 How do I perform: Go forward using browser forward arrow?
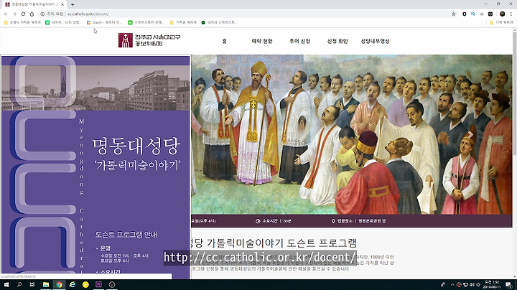point(14,14)
